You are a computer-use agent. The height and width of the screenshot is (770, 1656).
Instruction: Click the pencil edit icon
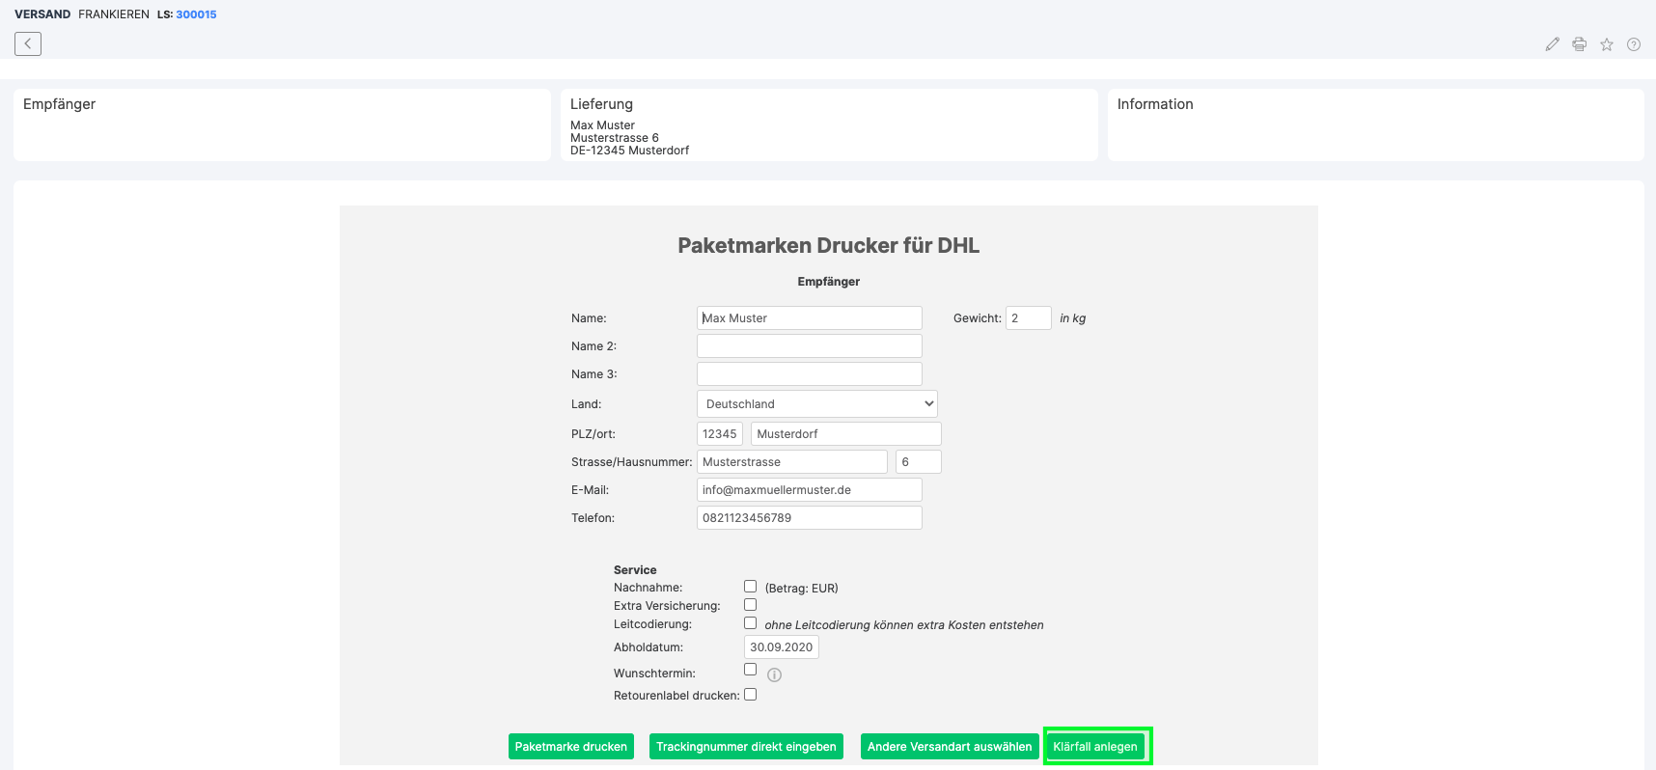coord(1552,44)
